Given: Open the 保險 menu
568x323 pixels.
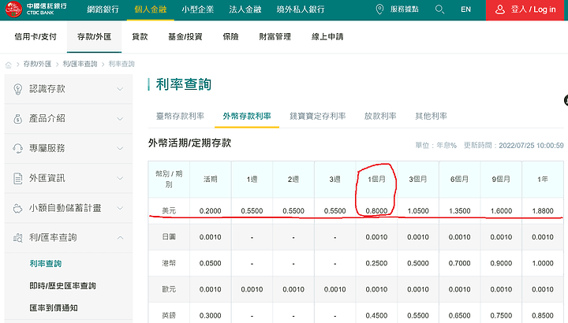Looking at the screenshot, I should coord(230,36).
